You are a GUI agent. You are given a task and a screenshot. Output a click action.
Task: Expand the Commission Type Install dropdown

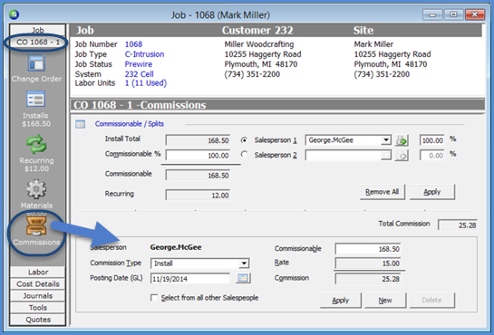point(244,263)
